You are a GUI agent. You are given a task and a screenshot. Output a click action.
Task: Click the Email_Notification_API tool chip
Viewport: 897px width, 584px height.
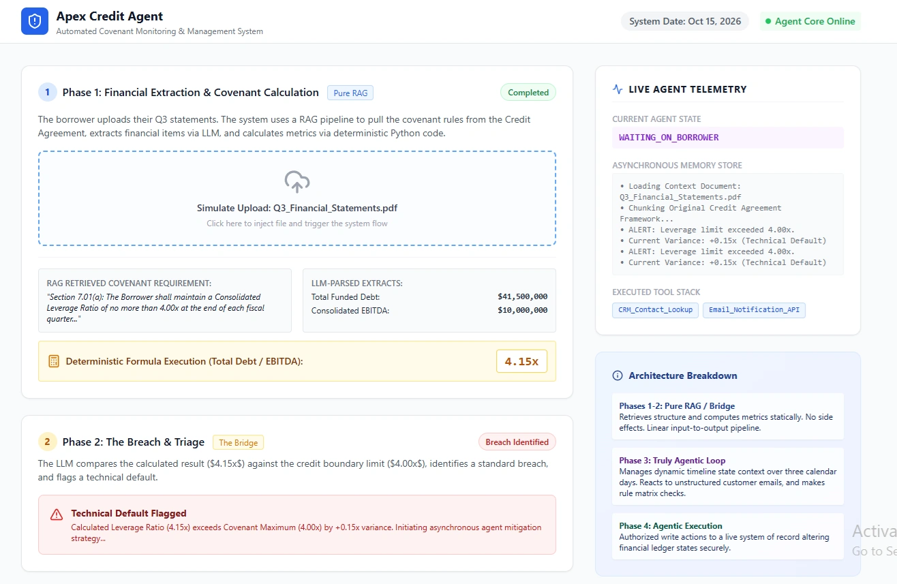[755, 310]
